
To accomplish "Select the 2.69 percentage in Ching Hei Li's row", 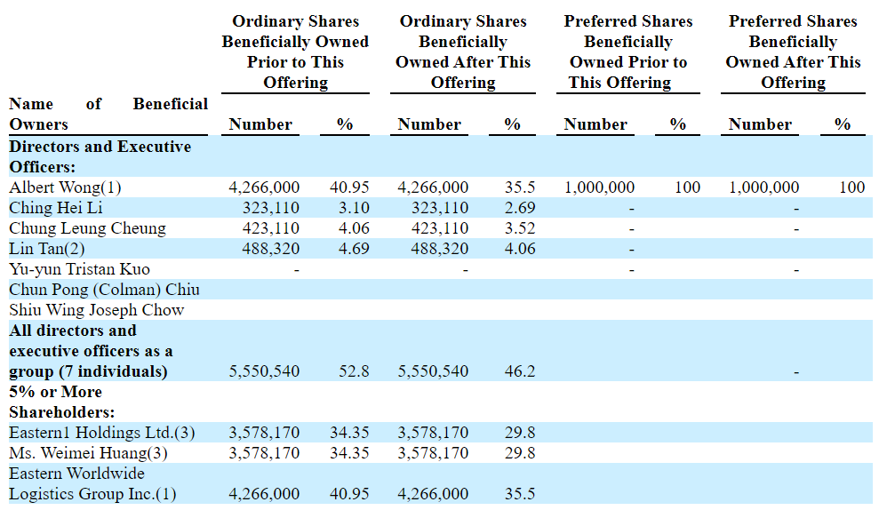I will [520, 208].
